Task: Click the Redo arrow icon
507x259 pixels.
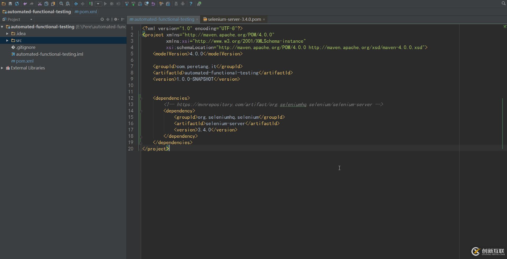Action: 32,4
